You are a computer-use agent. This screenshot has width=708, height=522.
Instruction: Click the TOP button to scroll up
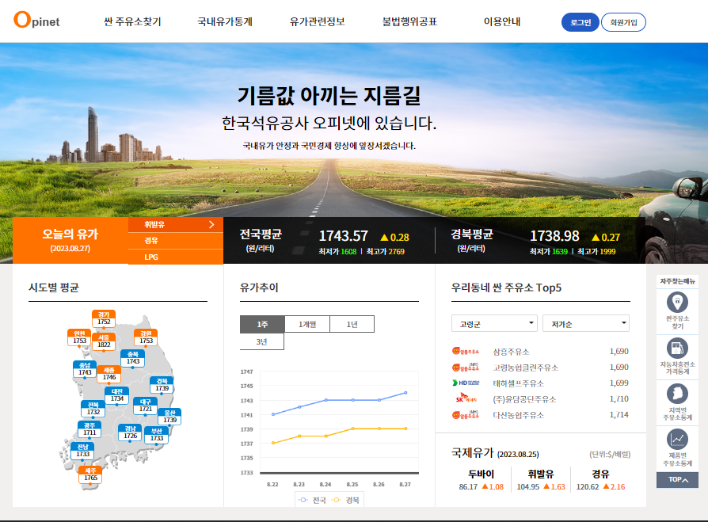coord(679,479)
